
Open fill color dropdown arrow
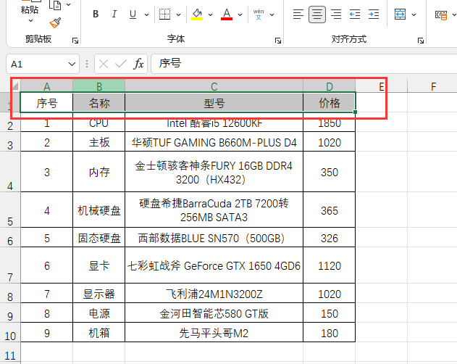[x=210, y=15]
